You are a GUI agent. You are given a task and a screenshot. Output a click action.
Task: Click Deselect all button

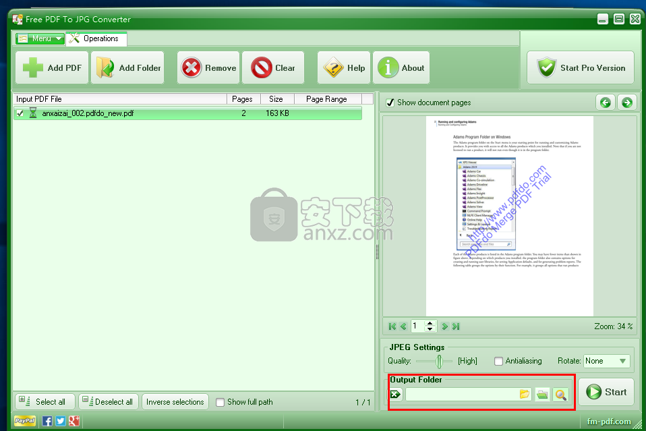109,402
